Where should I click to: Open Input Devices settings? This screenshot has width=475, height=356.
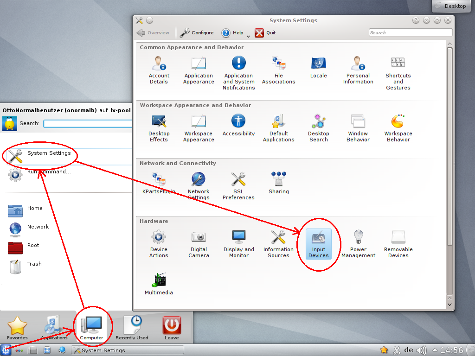(318, 244)
